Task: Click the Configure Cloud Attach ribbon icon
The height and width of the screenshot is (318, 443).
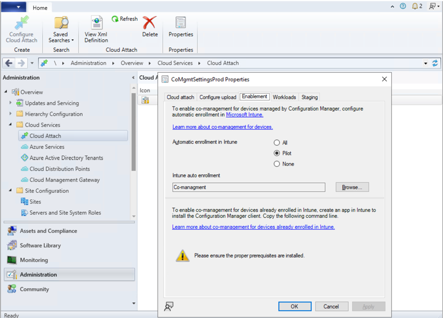Action: (x=22, y=23)
